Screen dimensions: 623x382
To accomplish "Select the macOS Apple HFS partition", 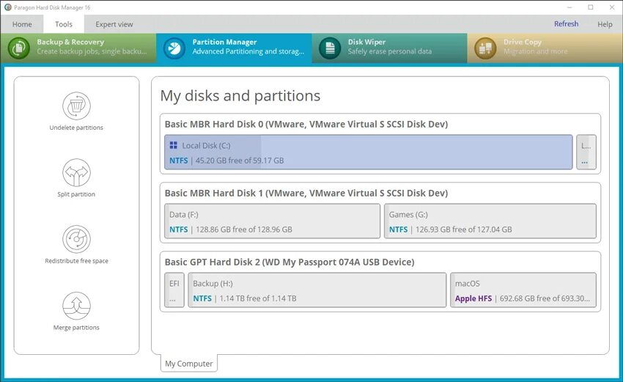I will pyautogui.click(x=523, y=290).
